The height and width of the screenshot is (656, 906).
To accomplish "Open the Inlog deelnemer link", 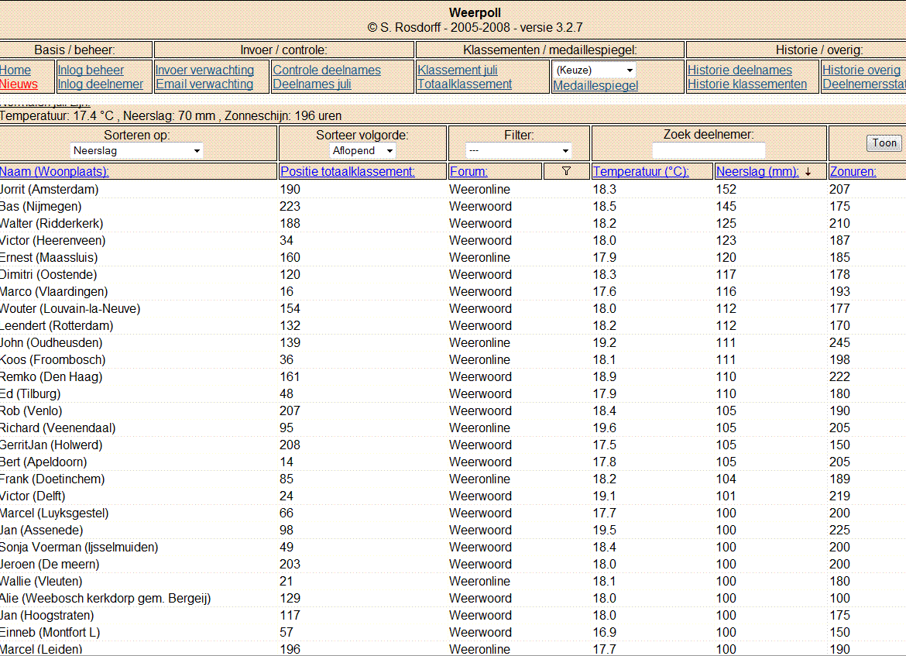I will point(101,84).
